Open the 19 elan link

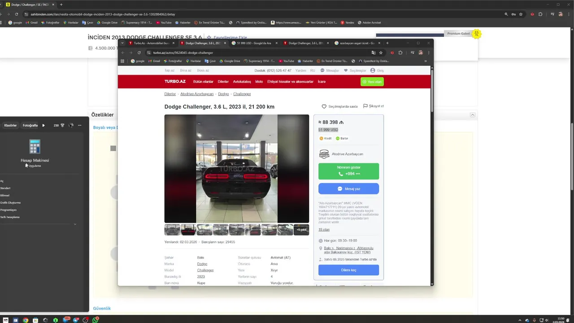[324, 230]
